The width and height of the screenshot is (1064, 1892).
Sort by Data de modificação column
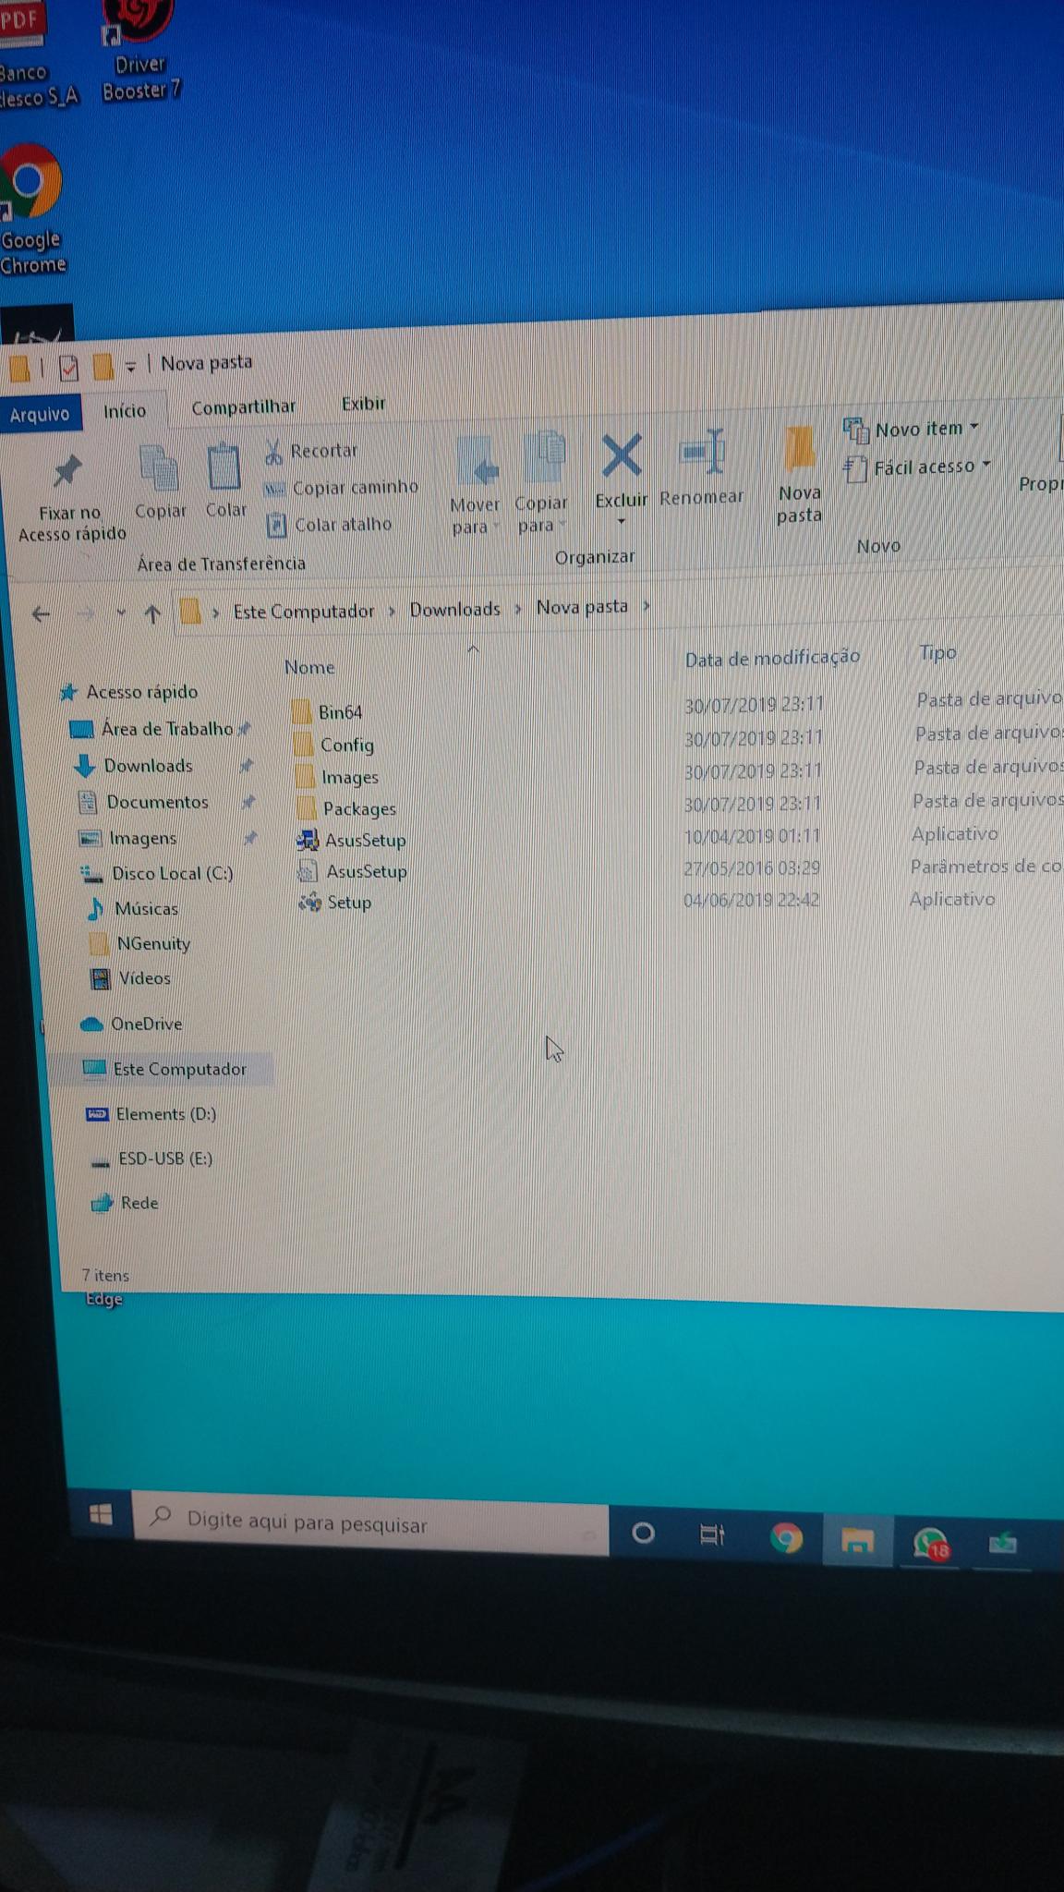click(772, 658)
